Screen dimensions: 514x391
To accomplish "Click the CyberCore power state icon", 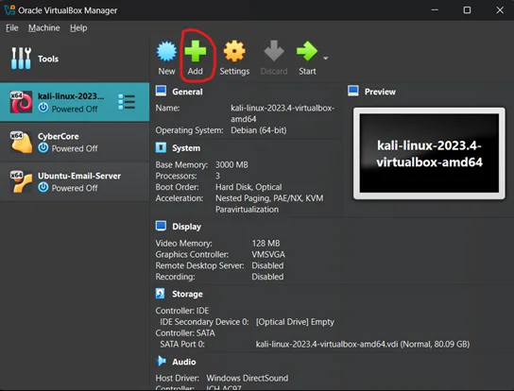I will click(43, 148).
